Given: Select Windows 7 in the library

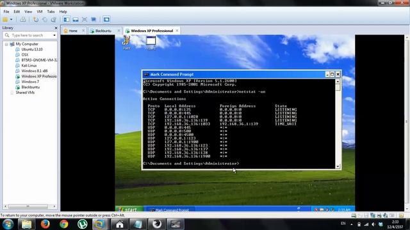Looking at the screenshot, I should pyautogui.click(x=30, y=82).
